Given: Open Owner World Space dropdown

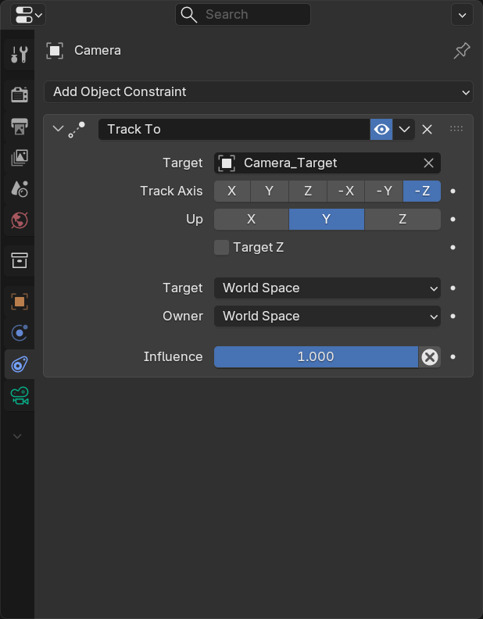Looking at the screenshot, I should (x=327, y=317).
